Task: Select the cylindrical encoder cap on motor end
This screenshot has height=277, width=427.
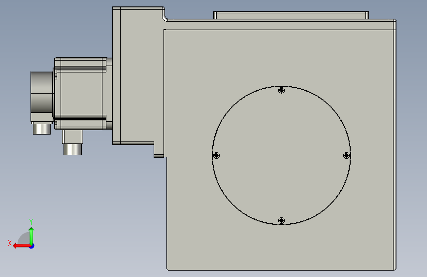Action: (x=42, y=92)
